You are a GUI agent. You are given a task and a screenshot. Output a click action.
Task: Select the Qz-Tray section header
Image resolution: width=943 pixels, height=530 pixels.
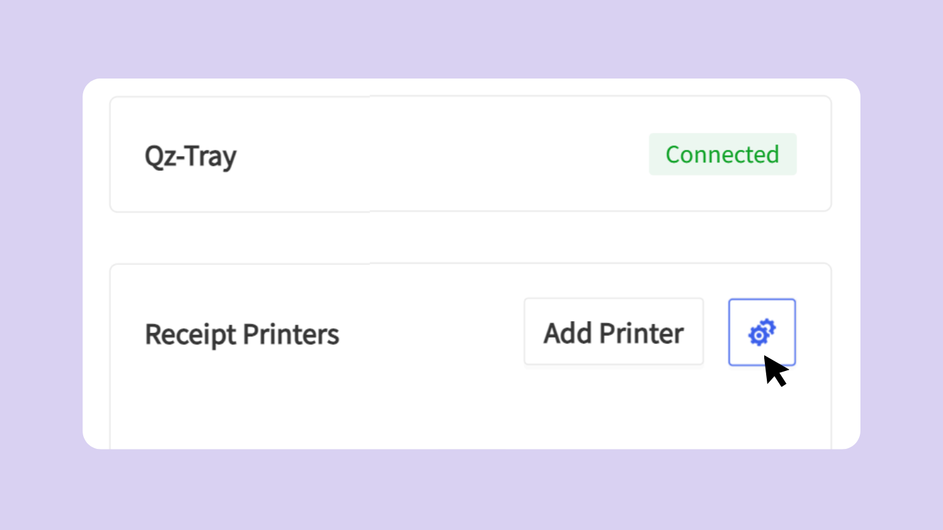(190, 155)
